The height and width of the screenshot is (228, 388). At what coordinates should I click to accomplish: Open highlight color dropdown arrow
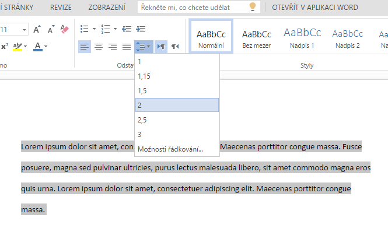(25, 47)
